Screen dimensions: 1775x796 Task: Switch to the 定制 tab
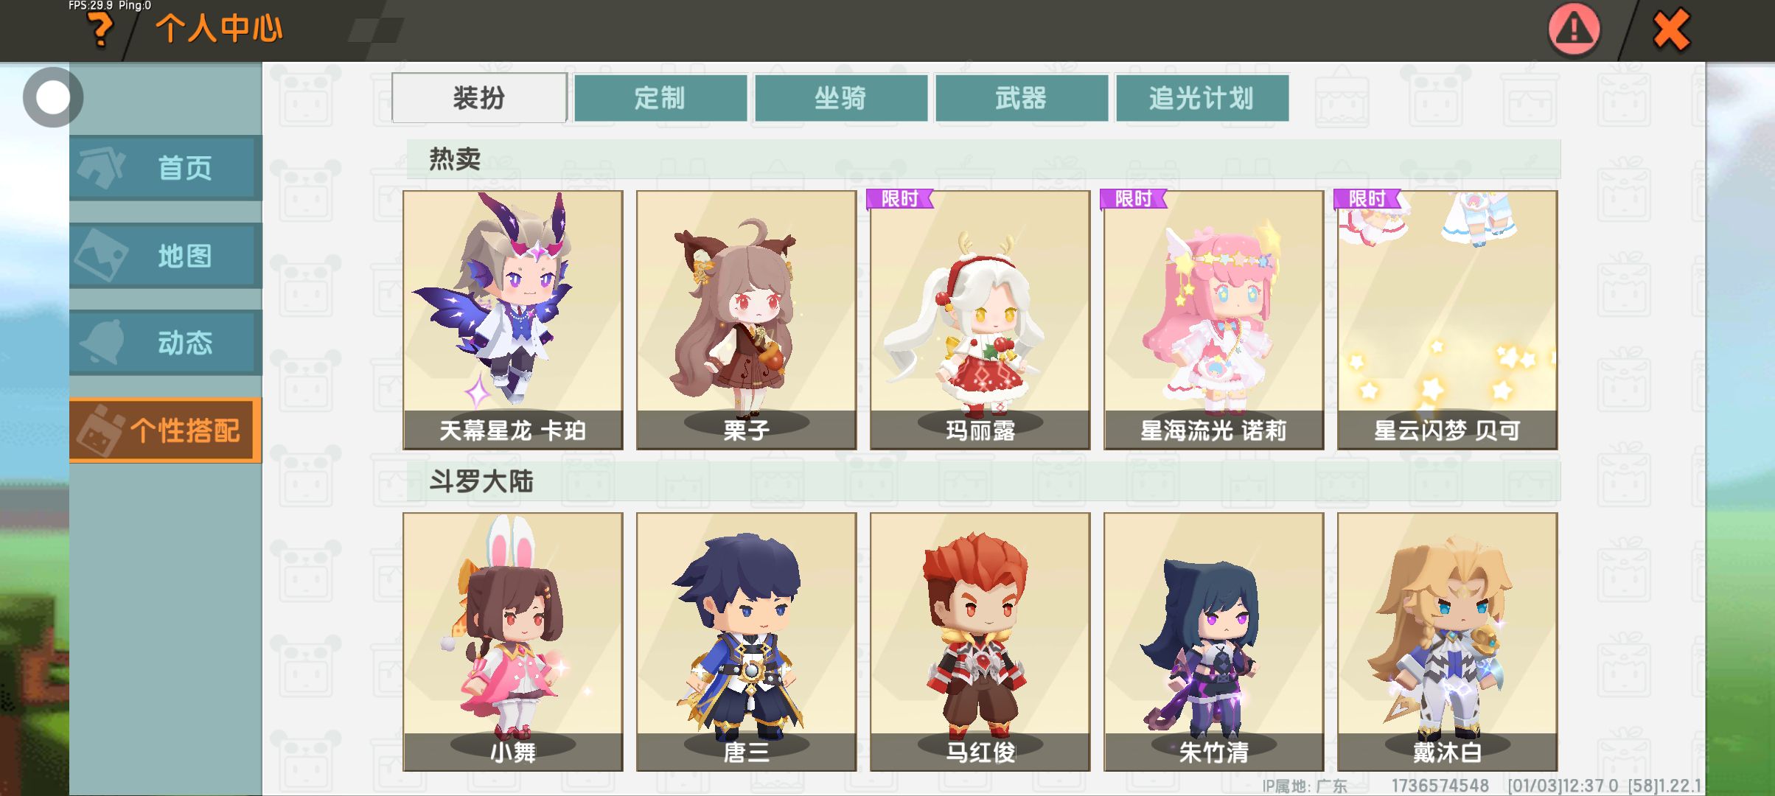click(660, 97)
